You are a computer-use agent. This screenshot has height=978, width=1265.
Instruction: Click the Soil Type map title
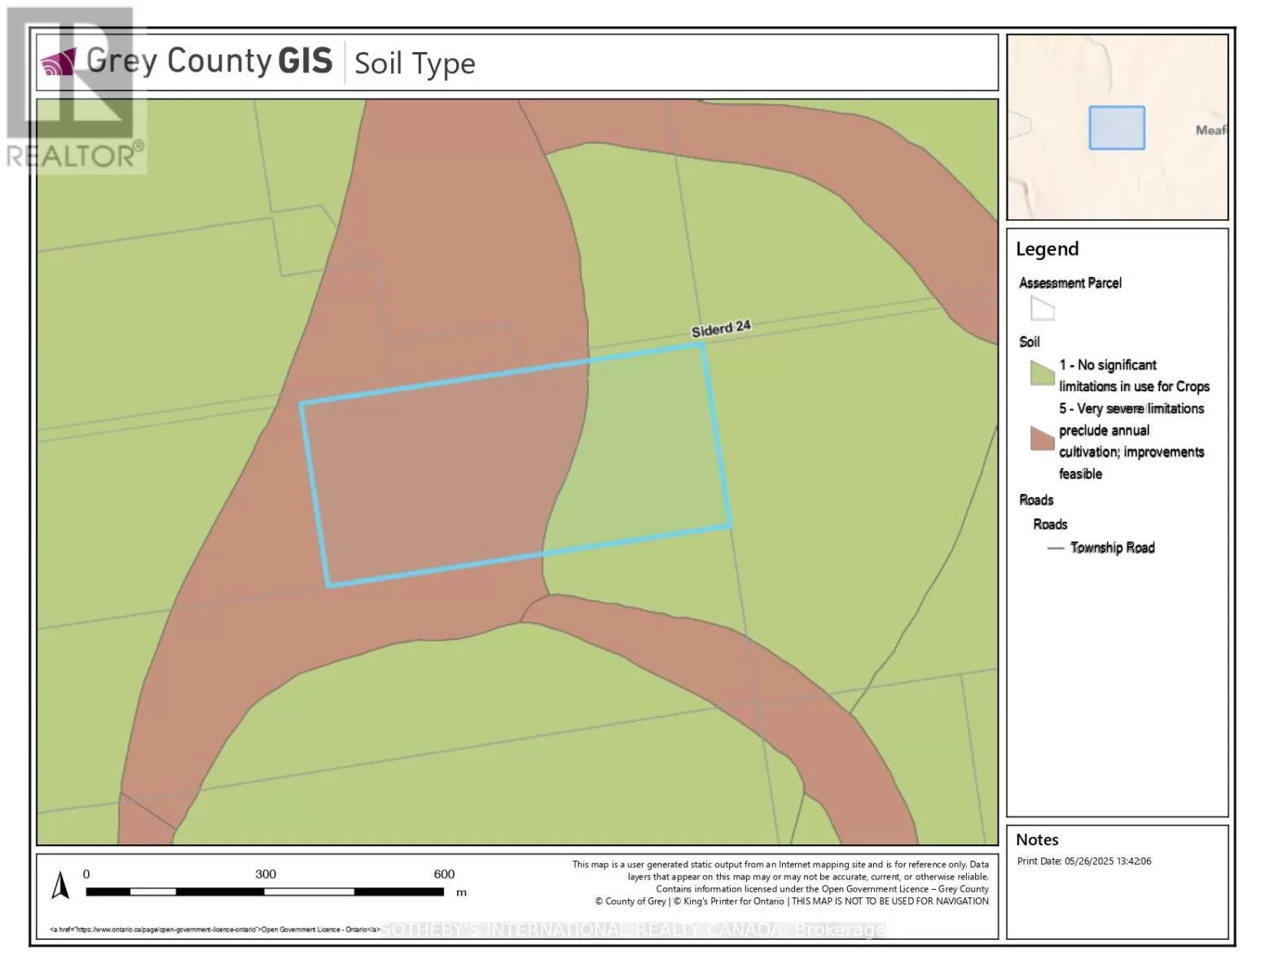415,64
